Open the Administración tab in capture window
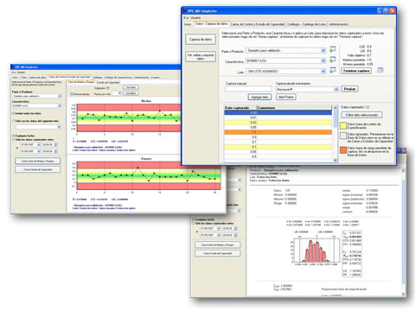 (338, 24)
